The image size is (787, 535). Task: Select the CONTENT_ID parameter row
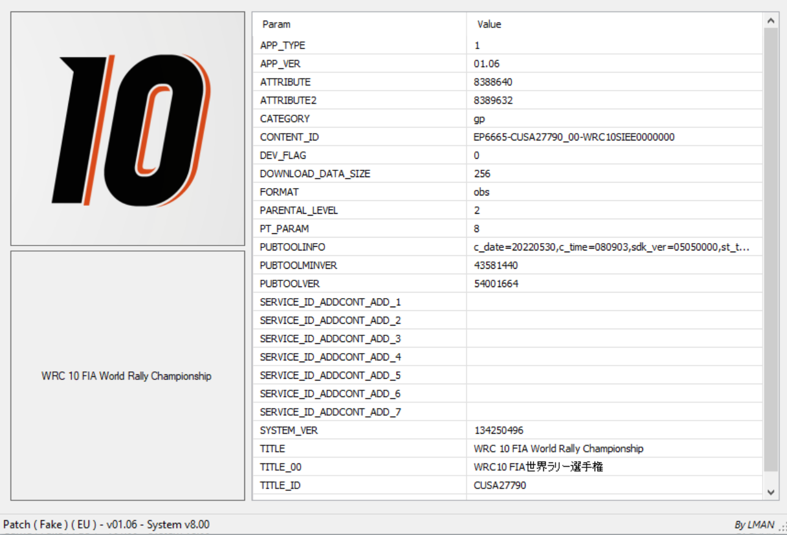[x=367, y=137]
